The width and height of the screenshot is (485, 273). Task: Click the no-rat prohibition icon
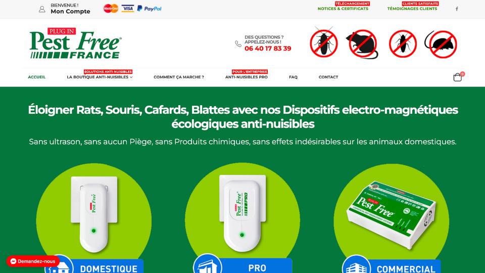[x=363, y=44]
